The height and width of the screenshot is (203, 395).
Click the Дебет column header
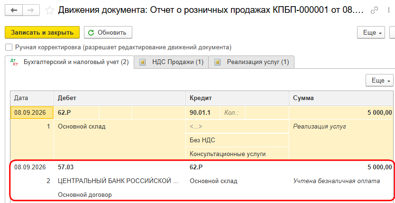pyautogui.click(x=119, y=98)
